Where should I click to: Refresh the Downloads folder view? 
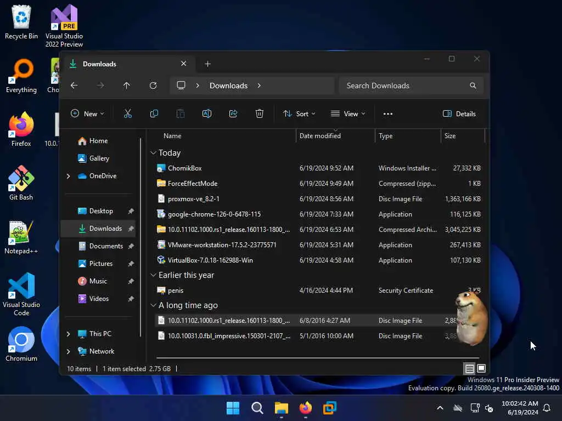(153, 86)
